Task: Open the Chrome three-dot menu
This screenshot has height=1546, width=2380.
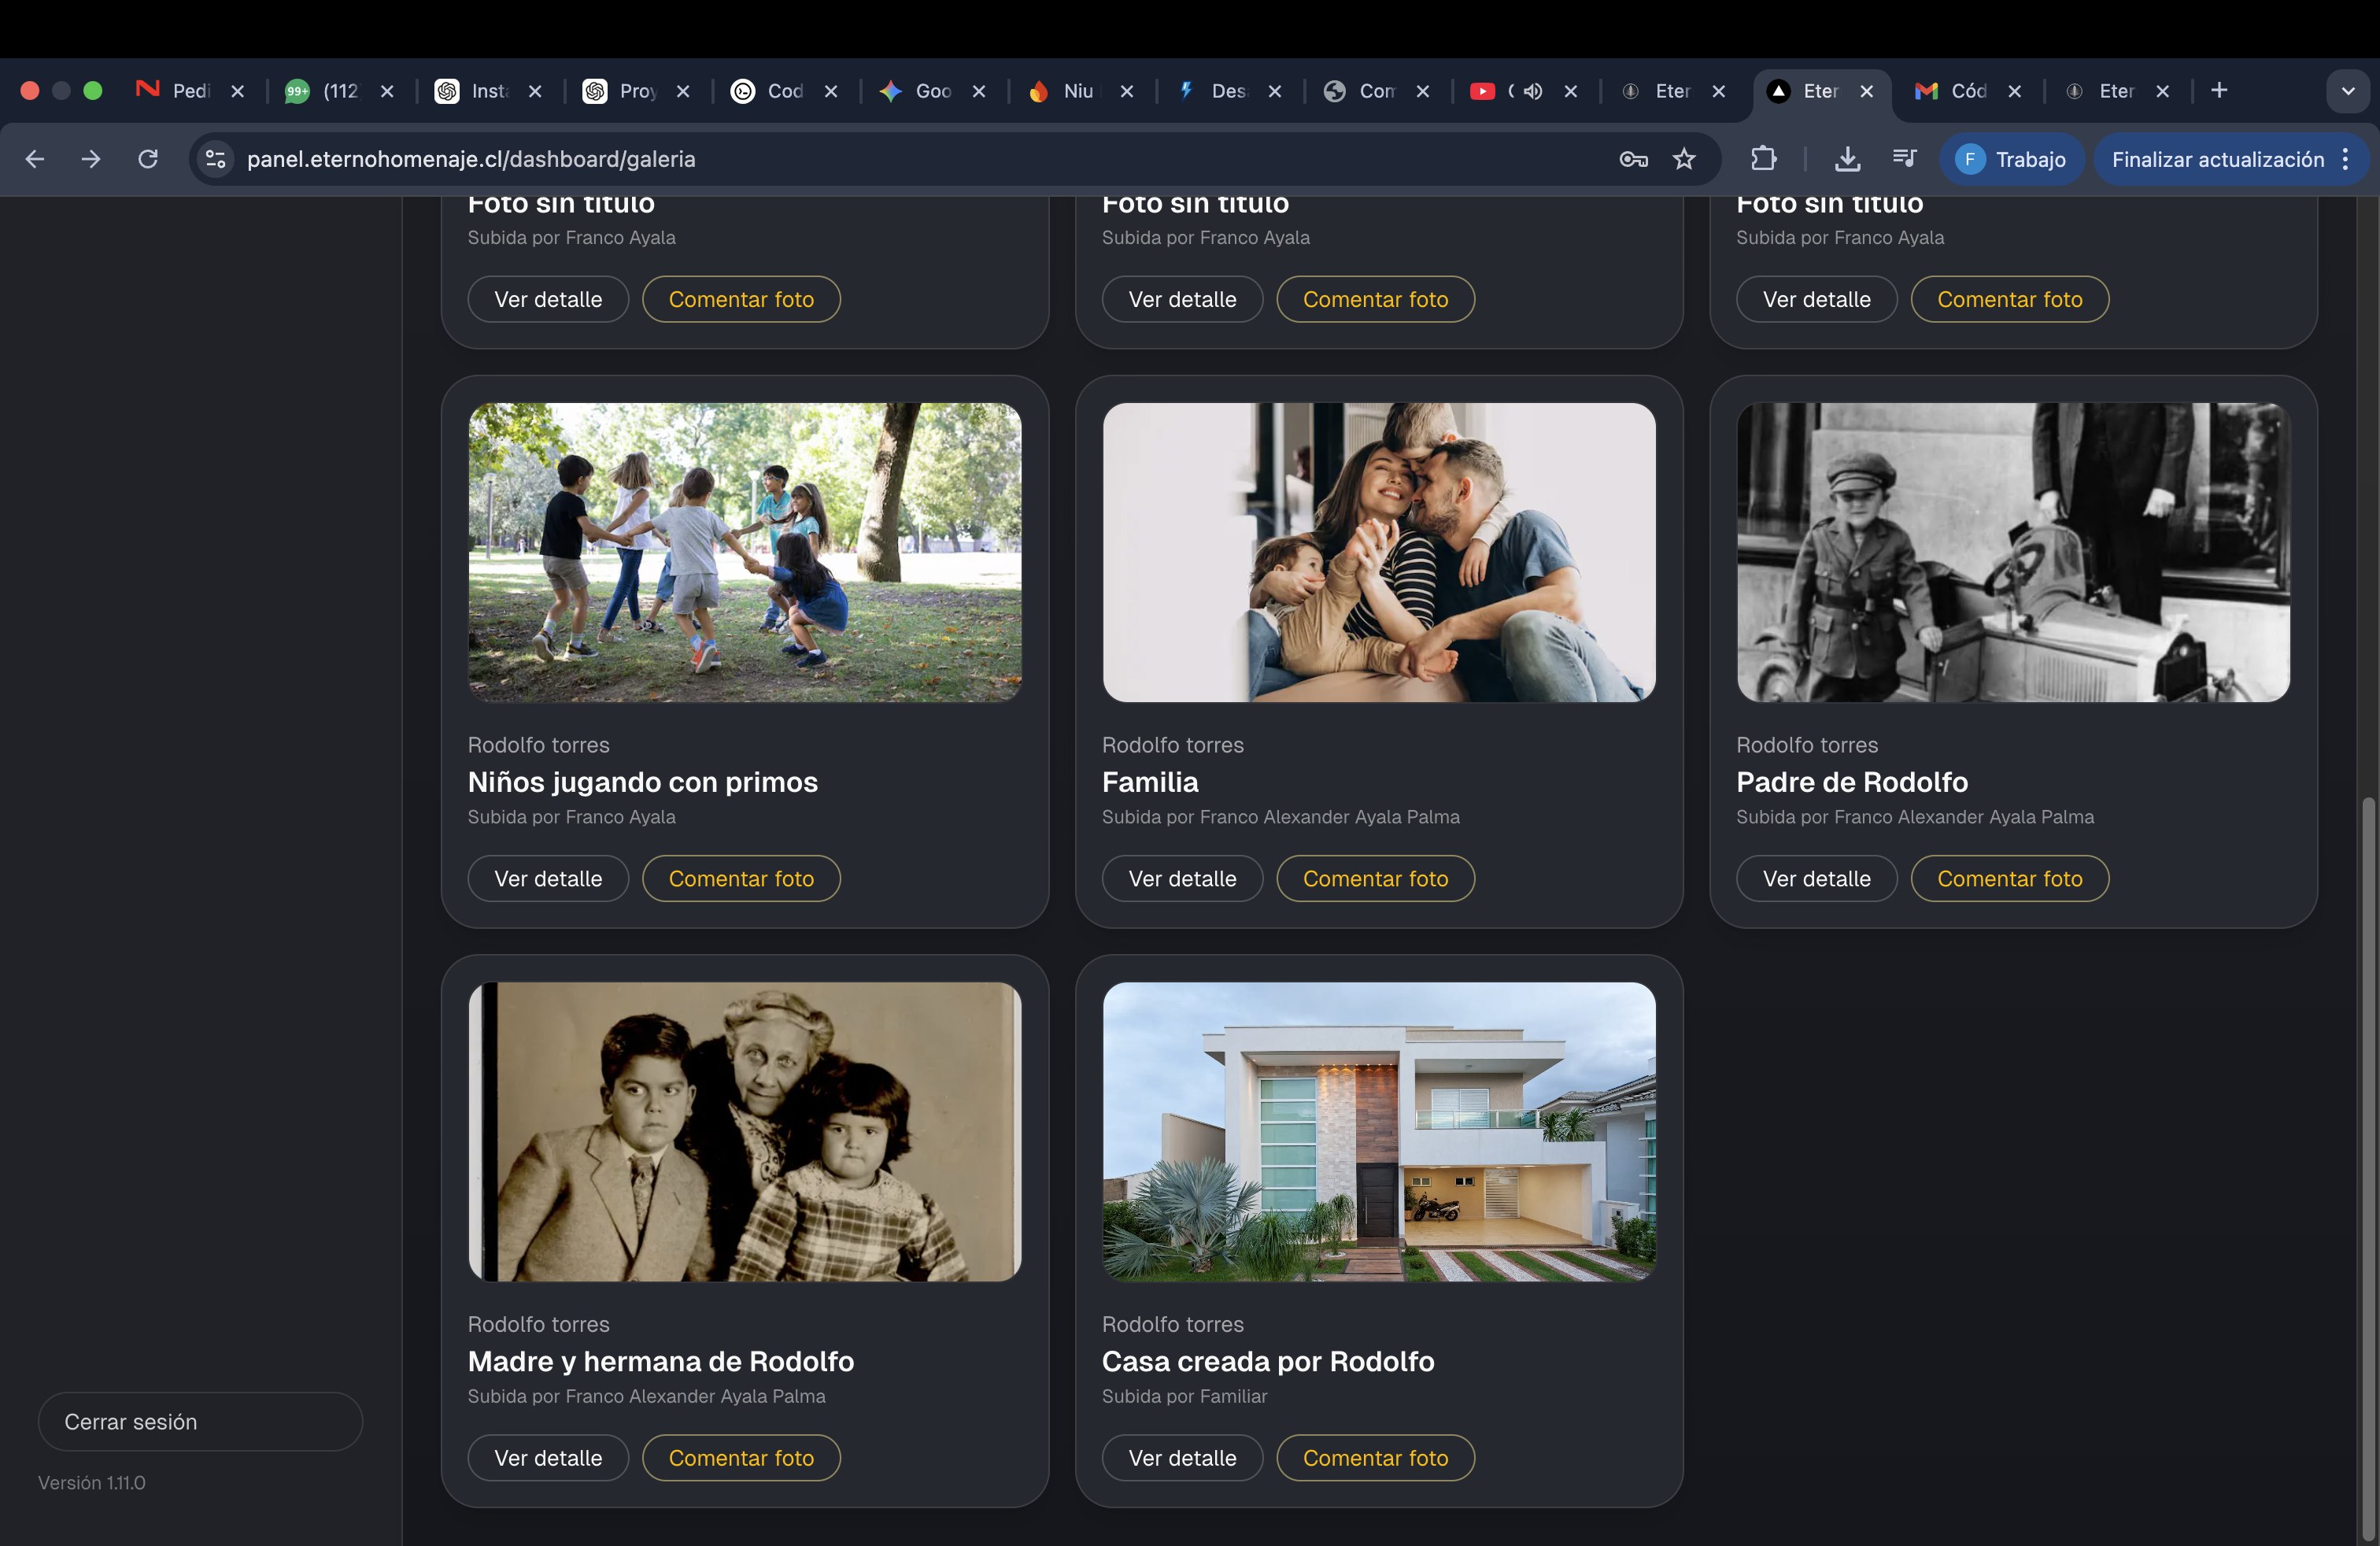Action: tap(2346, 159)
